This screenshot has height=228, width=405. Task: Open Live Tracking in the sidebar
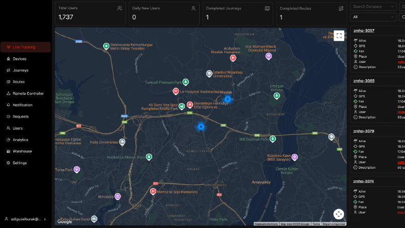tap(26, 47)
